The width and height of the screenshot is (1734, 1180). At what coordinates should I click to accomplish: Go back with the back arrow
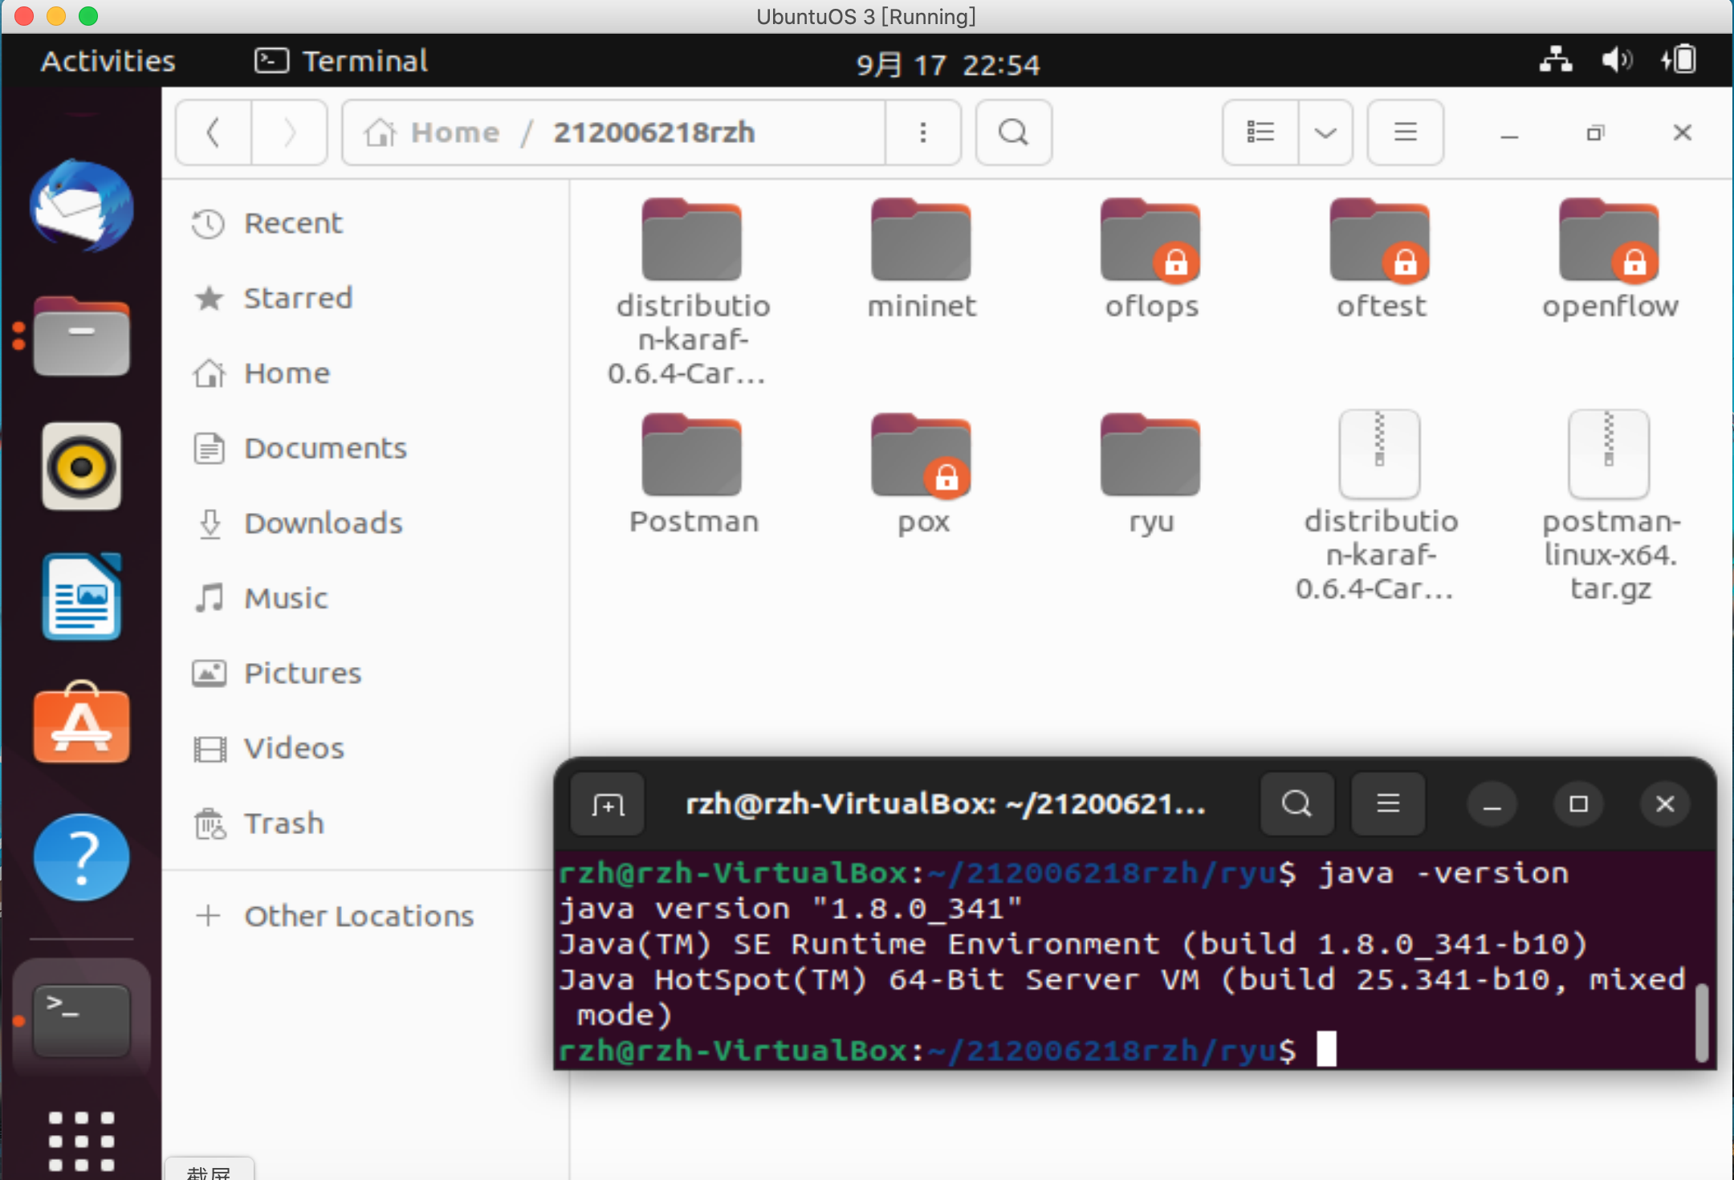[x=214, y=132]
